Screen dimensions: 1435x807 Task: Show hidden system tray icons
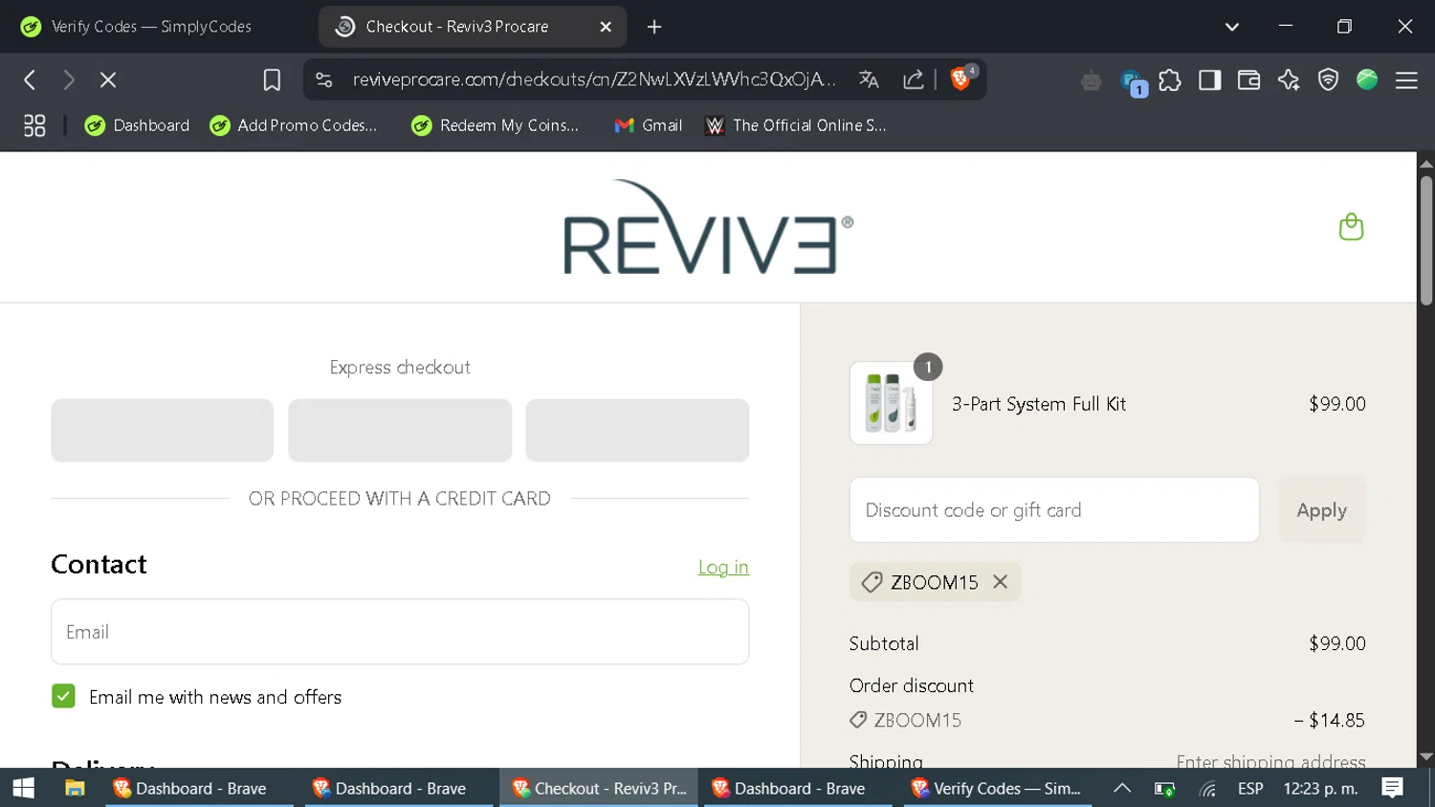point(1122,788)
